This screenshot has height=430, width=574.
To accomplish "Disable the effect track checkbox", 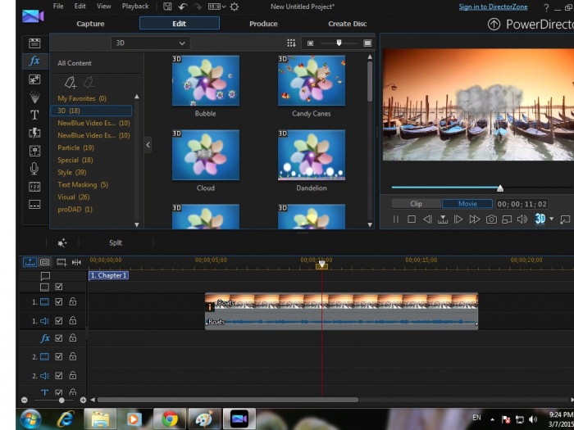I will click(x=59, y=338).
